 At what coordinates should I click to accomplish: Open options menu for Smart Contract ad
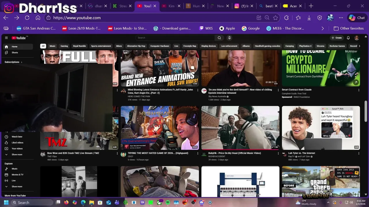tap(359, 90)
